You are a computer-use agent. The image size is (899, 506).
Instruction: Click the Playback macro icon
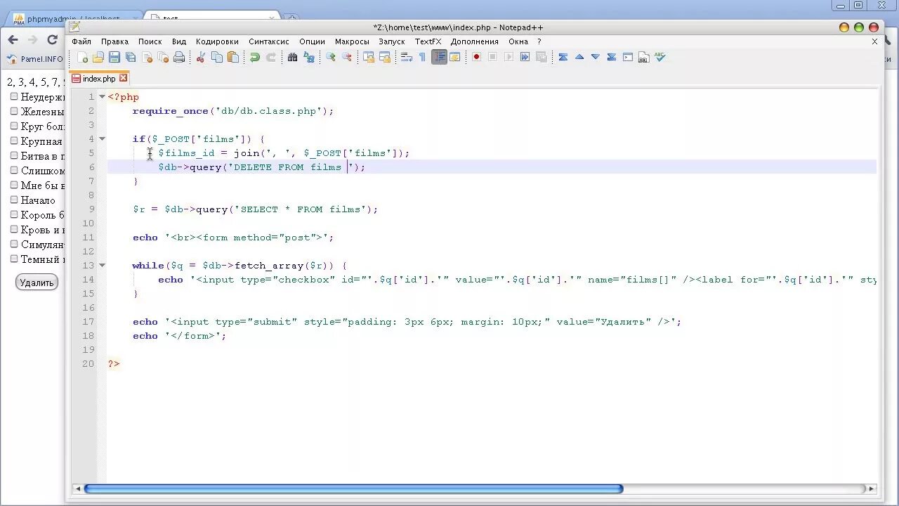click(508, 58)
